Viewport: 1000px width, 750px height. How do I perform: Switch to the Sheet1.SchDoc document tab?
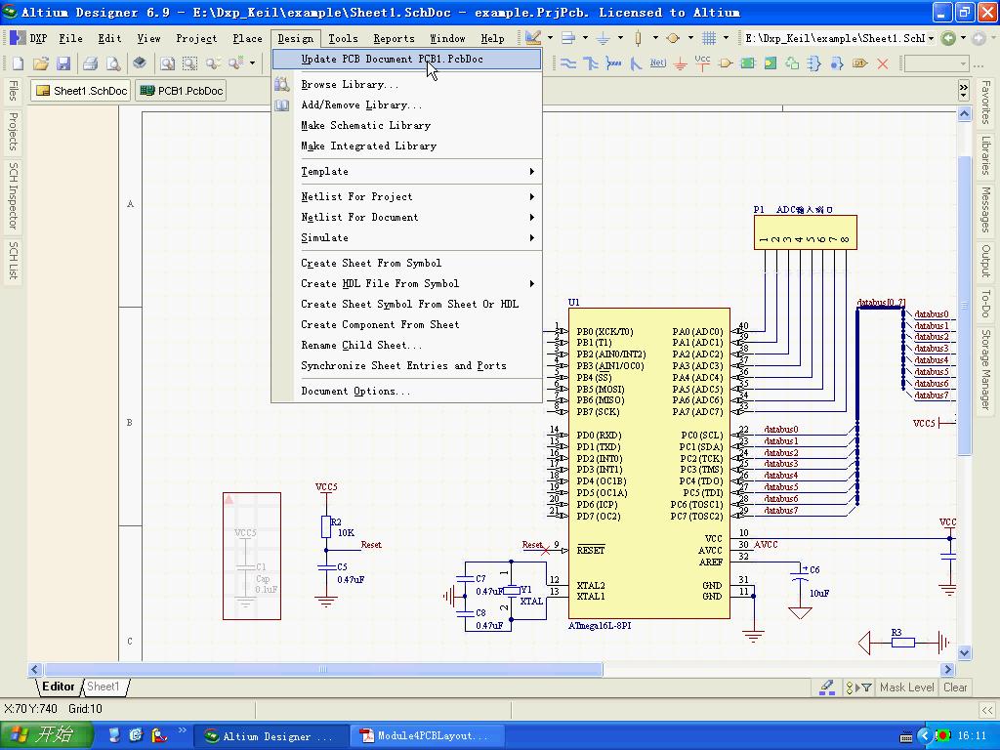click(x=81, y=91)
